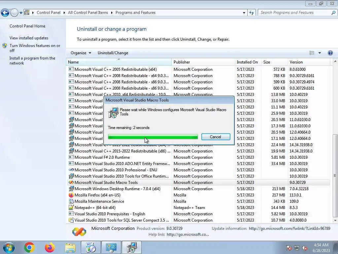This screenshot has width=338, height=254.
Task: Click the Visual Studio Macro Tools row icon
Action: 71,182
